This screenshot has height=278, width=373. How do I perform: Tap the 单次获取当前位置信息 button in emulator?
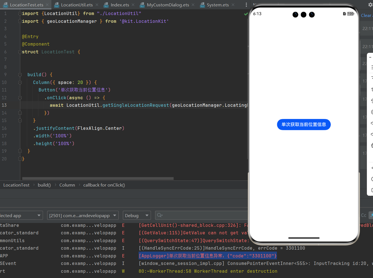point(304,125)
